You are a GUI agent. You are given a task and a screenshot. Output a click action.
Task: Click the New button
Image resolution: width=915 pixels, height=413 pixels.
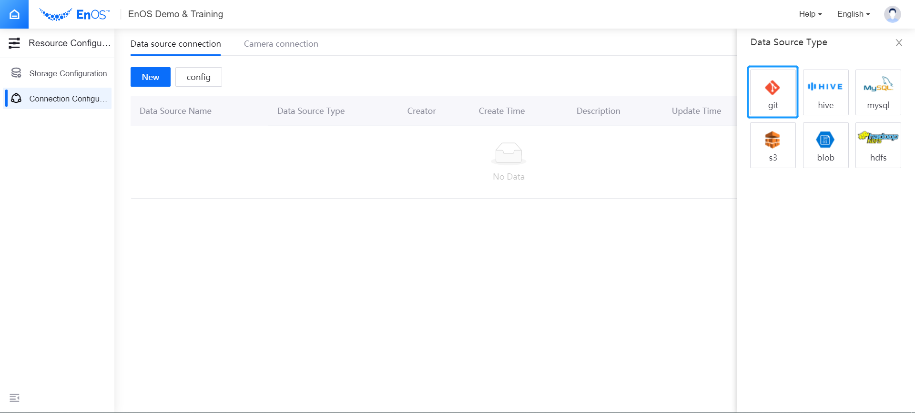[x=150, y=77]
